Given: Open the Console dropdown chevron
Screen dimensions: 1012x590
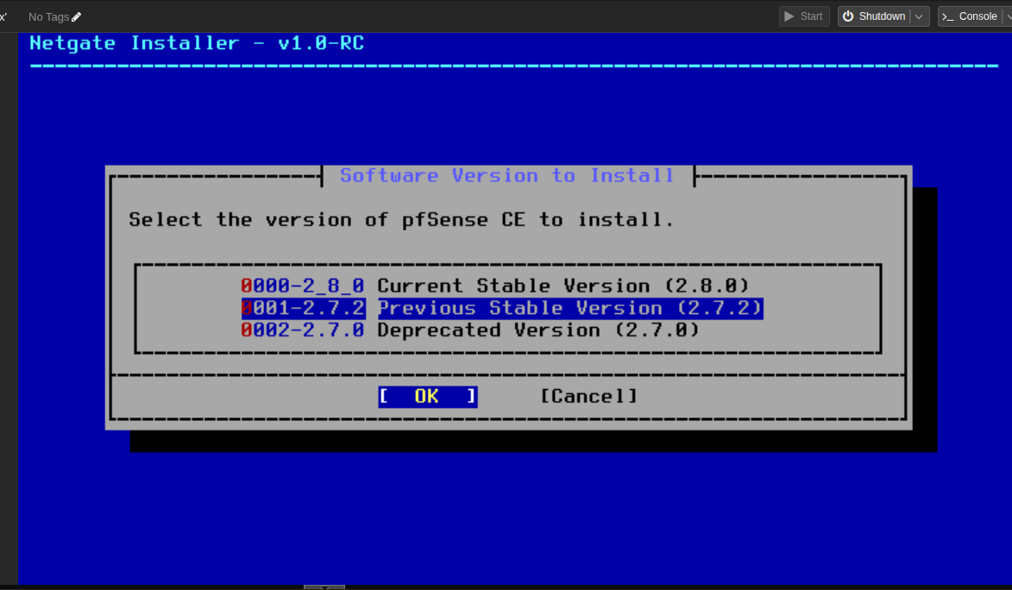Looking at the screenshot, I should click(x=1008, y=16).
